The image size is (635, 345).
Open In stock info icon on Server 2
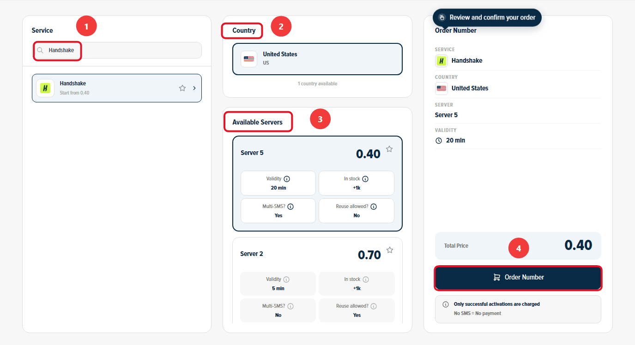366,280
